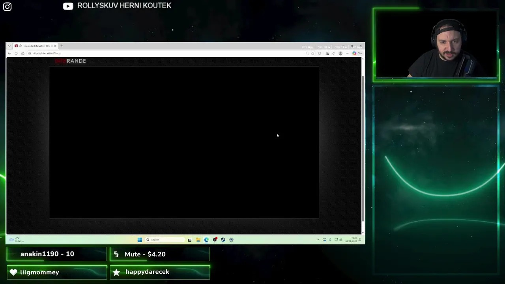Open the taskbar clock and date
Viewport: 505px width, 284px height.
[x=351, y=240]
